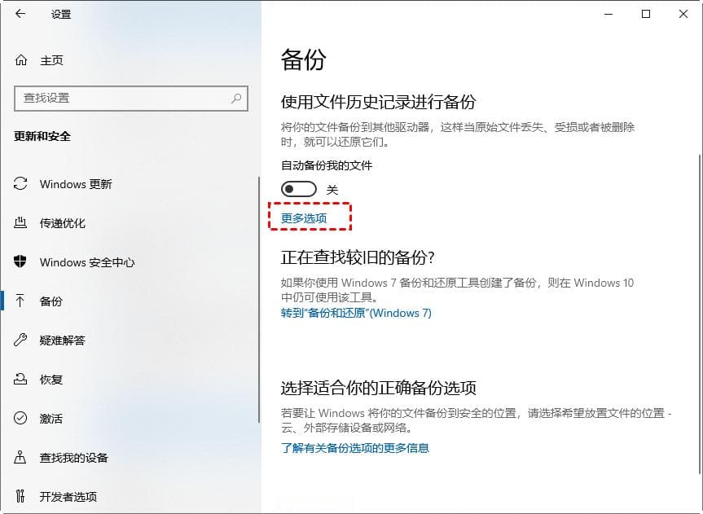The image size is (703, 514).
Task: Click the Windows 更新 refresh icon
Action: [x=20, y=183]
